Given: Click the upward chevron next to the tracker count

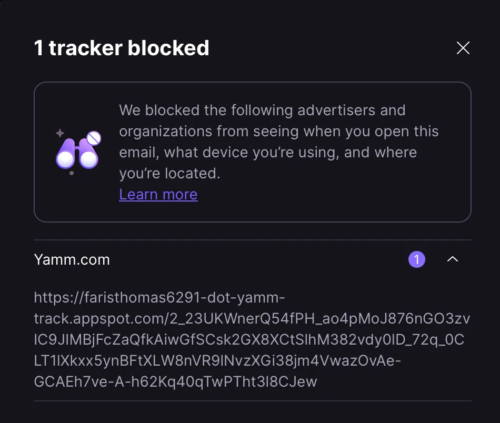Looking at the screenshot, I should click(453, 259).
